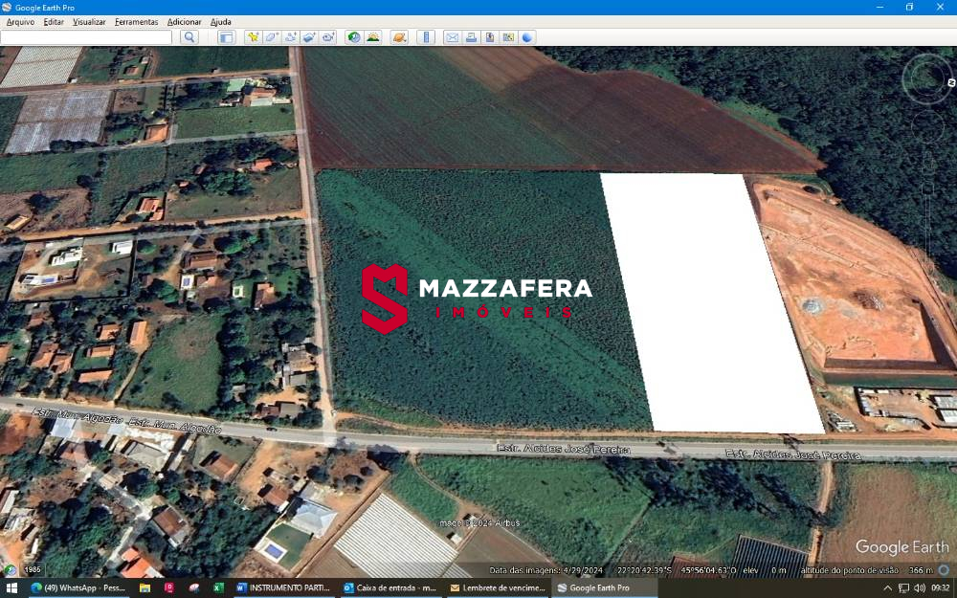Open the planet switcher (Earth, Sky, Mars)
This screenshot has width=957, height=598.
tap(399, 37)
